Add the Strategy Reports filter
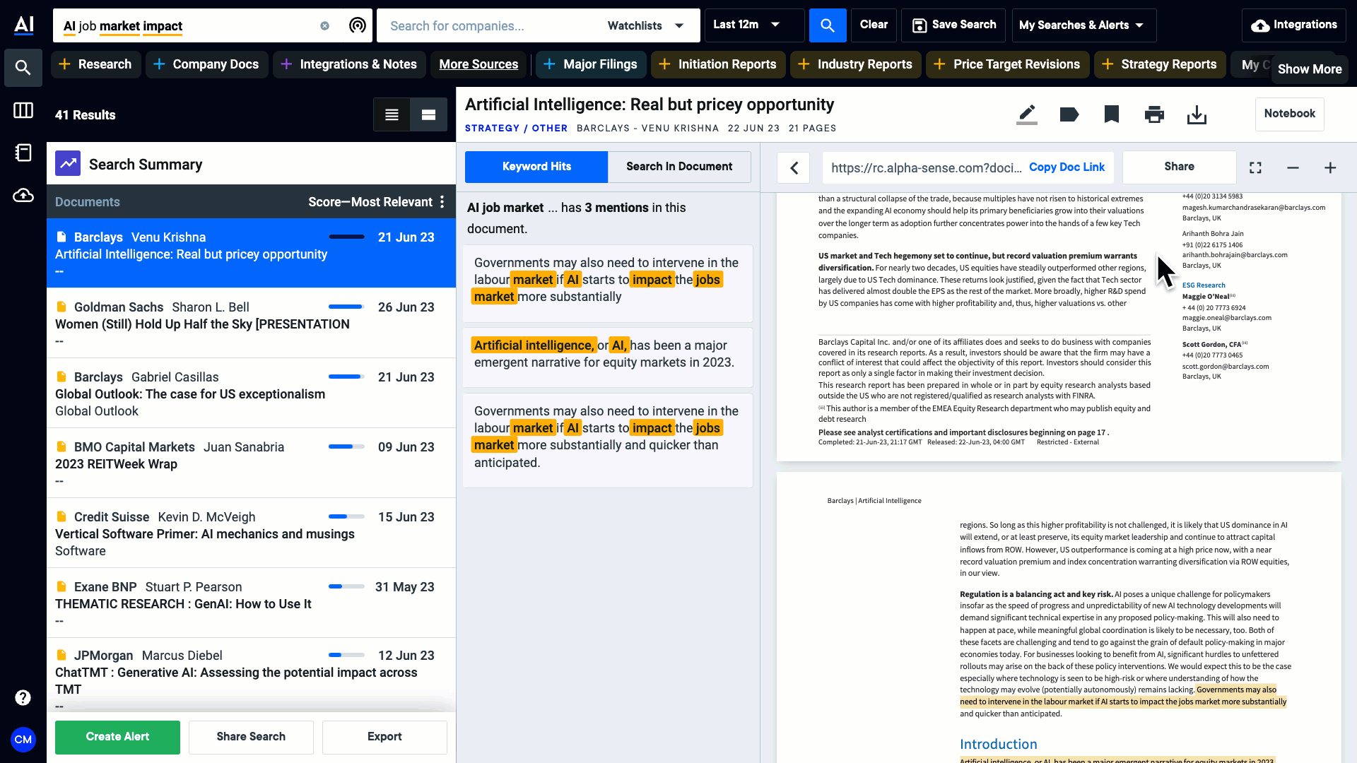The height and width of the screenshot is (763, 1357). (1160, 64)
